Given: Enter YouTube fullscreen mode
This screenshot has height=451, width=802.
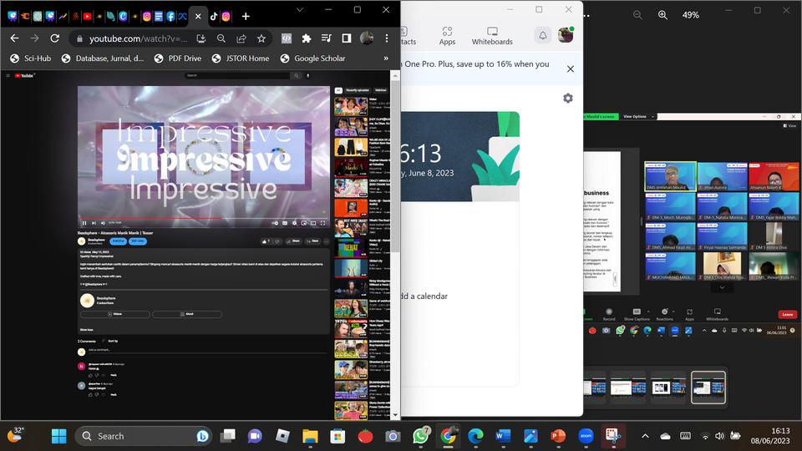Looking at the screenshot, I should click(322, 223).
